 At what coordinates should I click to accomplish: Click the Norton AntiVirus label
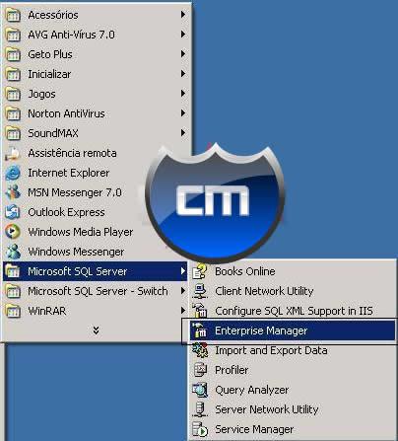click(x=66, y=113)
